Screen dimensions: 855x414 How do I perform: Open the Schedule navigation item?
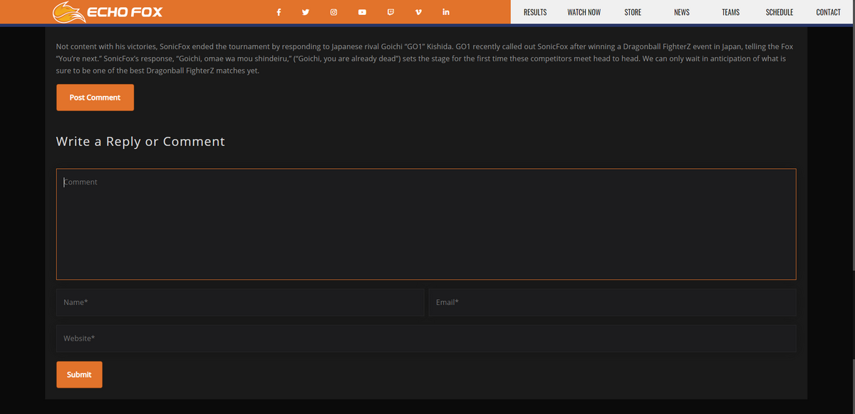779,12
